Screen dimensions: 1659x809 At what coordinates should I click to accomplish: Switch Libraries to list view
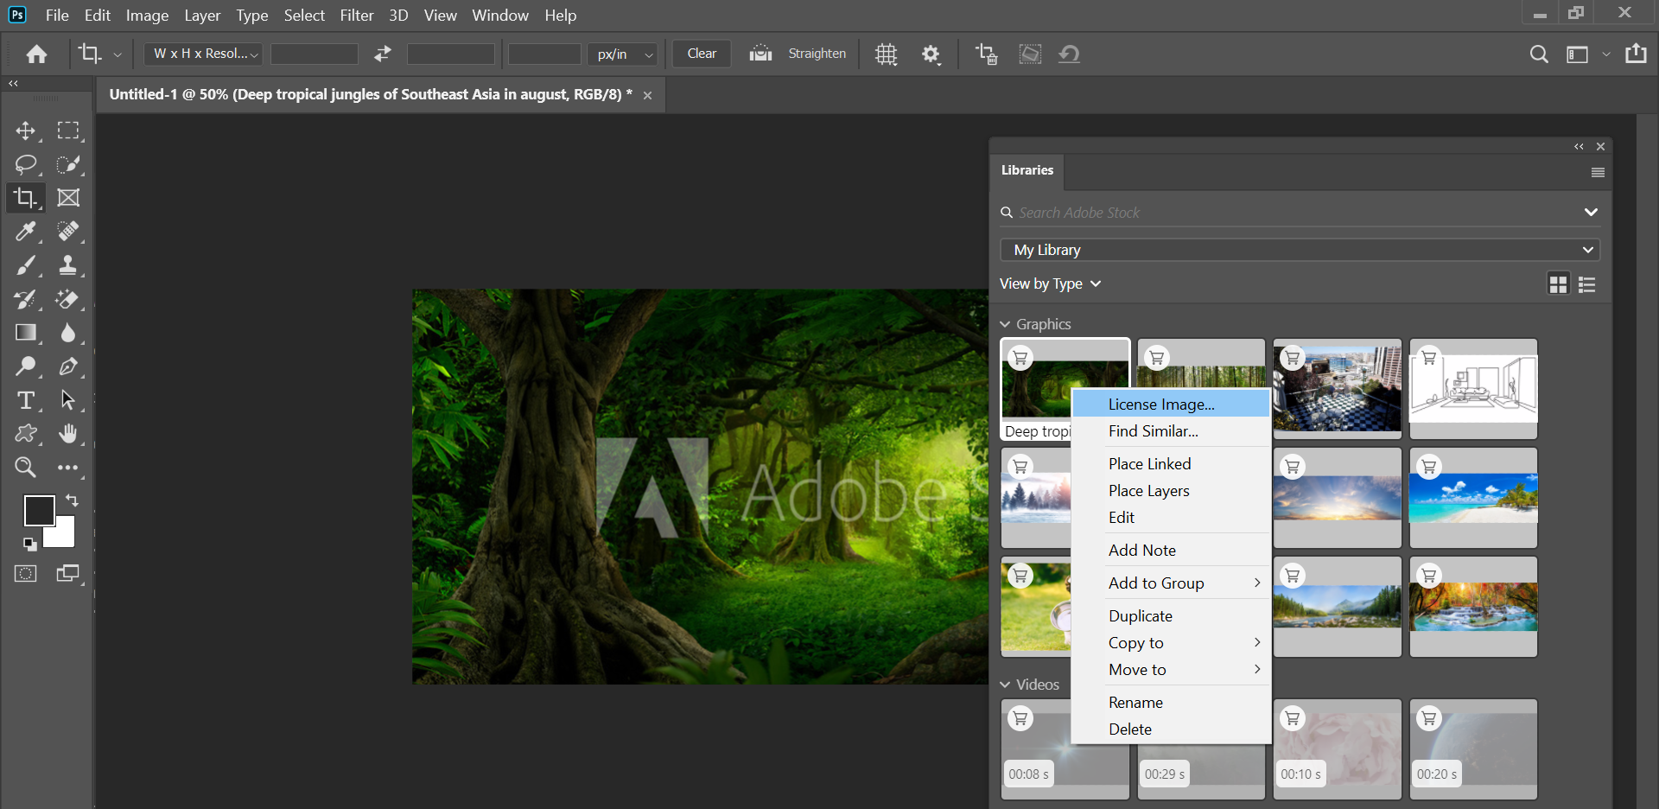pyautogui.click(x=1587, y=284)
